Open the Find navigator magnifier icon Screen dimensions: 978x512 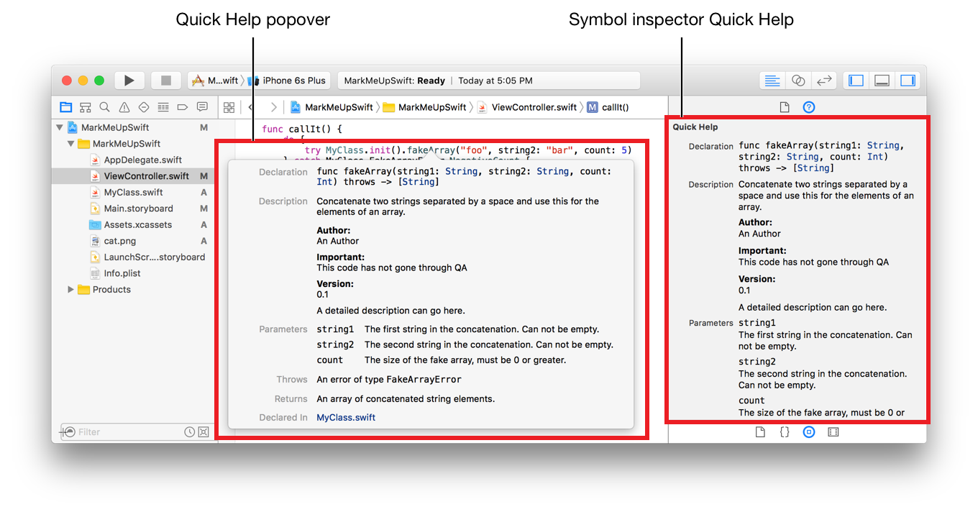pyautogui.click(x=105, y=107)
